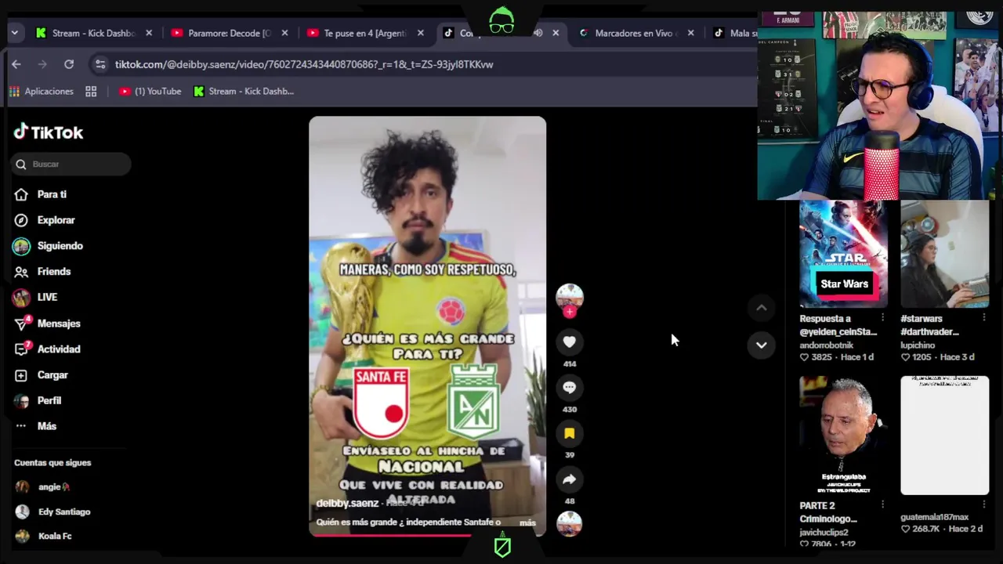1003x564 pixels.
Task: Click site info icon in address bar
Action: click(99, 64)
